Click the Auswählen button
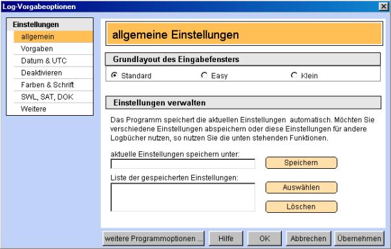Viewport: 391px width, 249px height. point(301,188)
